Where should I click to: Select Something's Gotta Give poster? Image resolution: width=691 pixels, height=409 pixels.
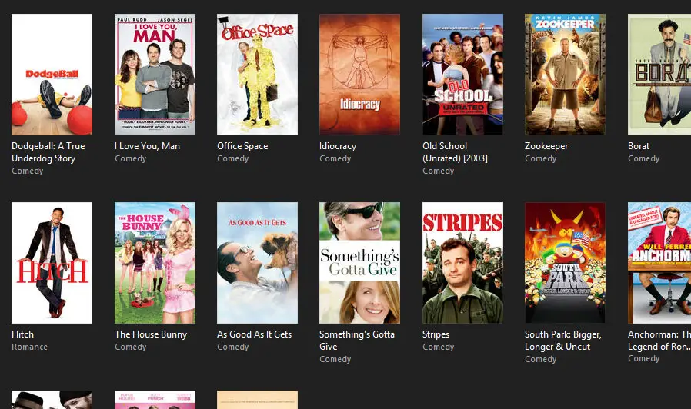[x=359, y=263]
